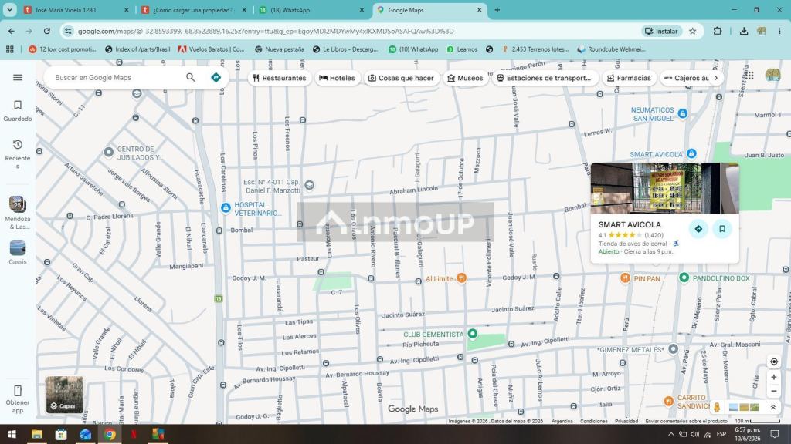The image size is (791, 444).
Task: Switch to the ¿Cómo cargar una propiedad? tab
Action: 194,10
